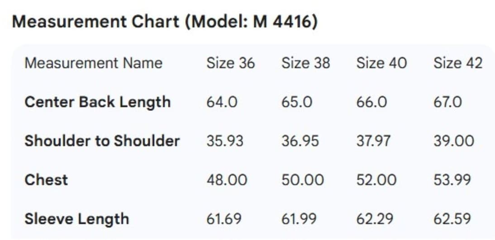
Task: Click the Measurement Chart heading
Action: 165,23
